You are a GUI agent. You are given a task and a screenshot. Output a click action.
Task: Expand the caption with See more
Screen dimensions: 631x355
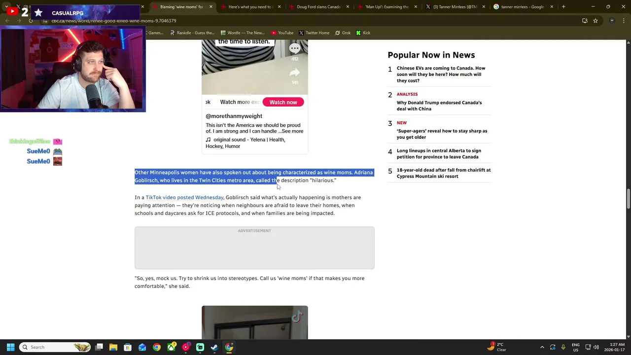(x=292, y=131)
